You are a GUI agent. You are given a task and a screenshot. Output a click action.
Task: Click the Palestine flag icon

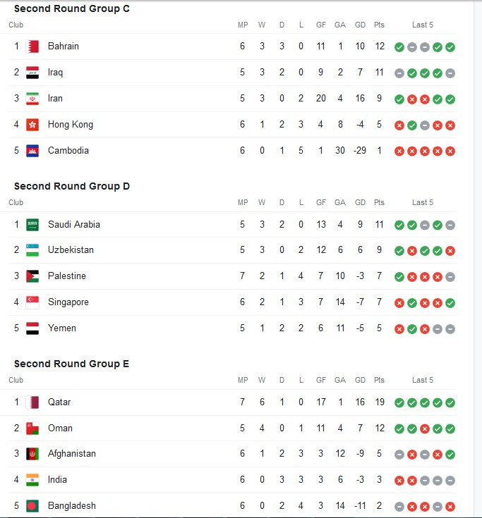(32, 276)
